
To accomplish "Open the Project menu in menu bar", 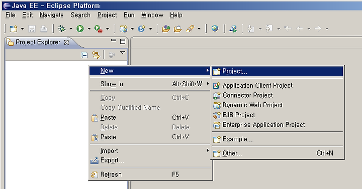I will pos(107,15).
